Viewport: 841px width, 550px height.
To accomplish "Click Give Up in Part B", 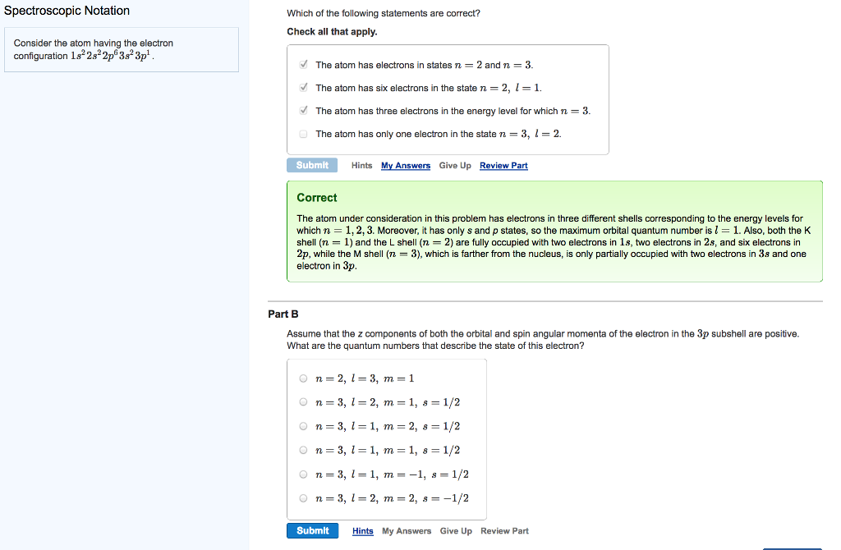I will click(x=456, y=531).
